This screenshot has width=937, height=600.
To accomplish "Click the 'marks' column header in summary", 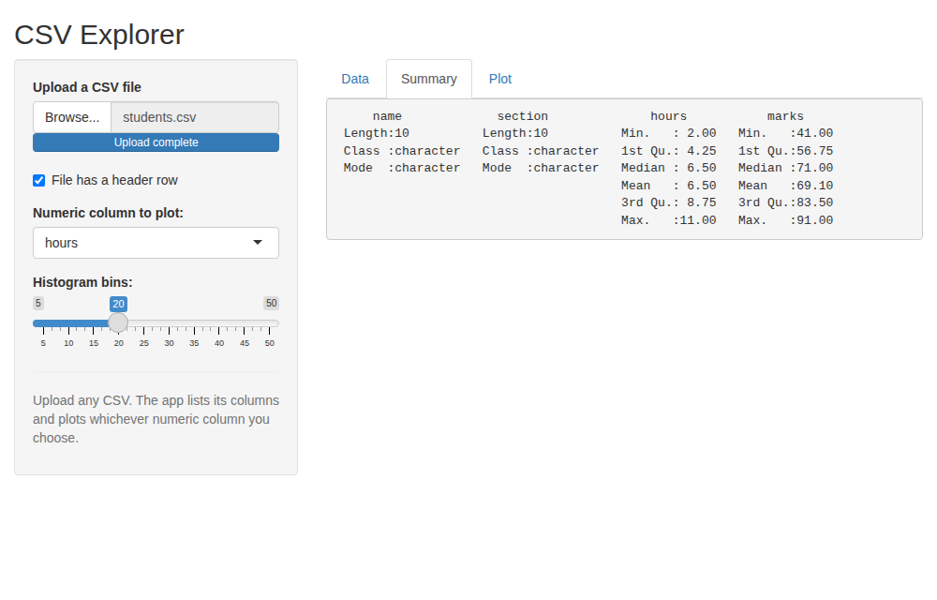I will tap(785, 116).
